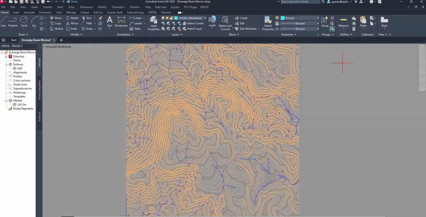Switch to the Volumes ribbon tab

[x=166, y=13]
